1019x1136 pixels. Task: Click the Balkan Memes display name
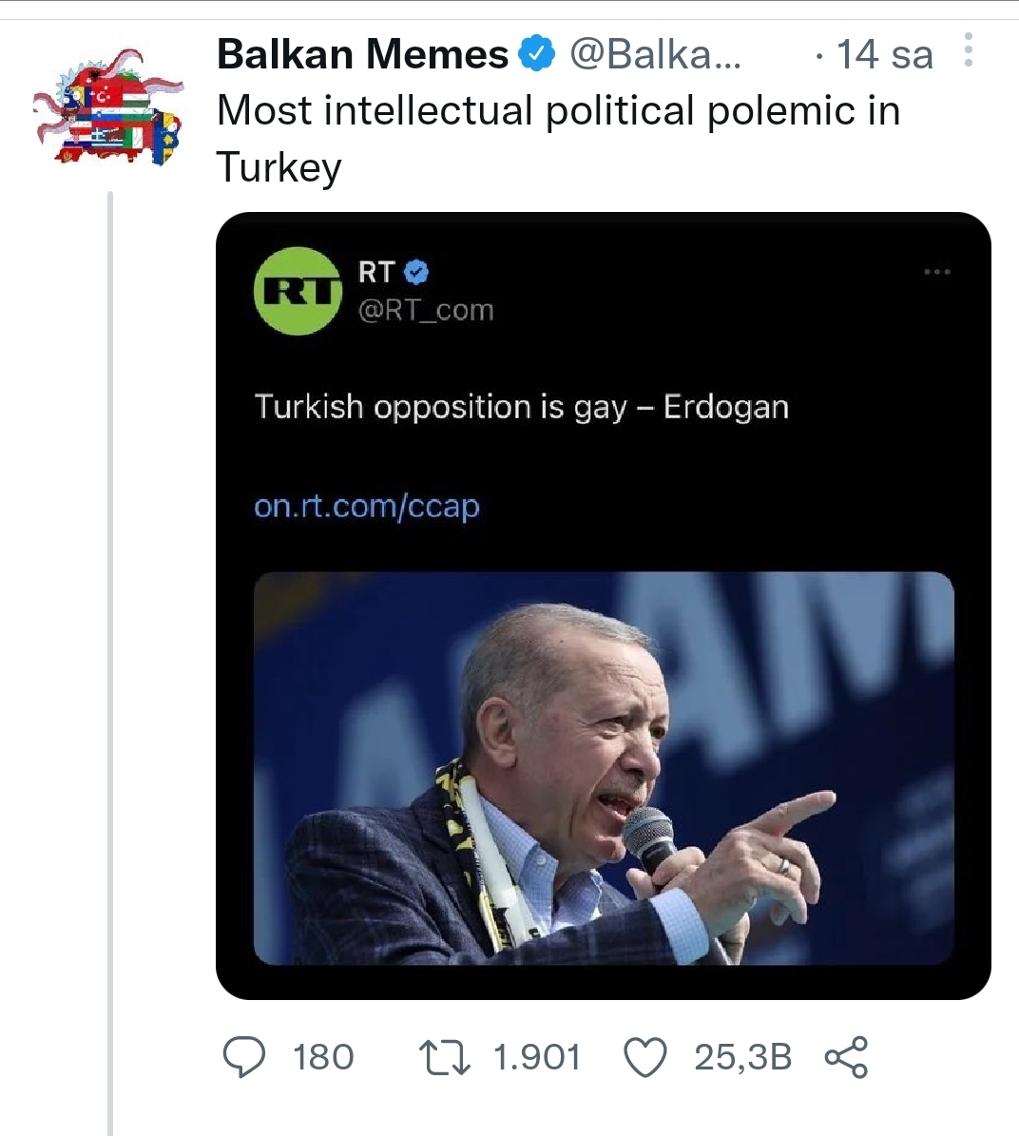point(362,54)
